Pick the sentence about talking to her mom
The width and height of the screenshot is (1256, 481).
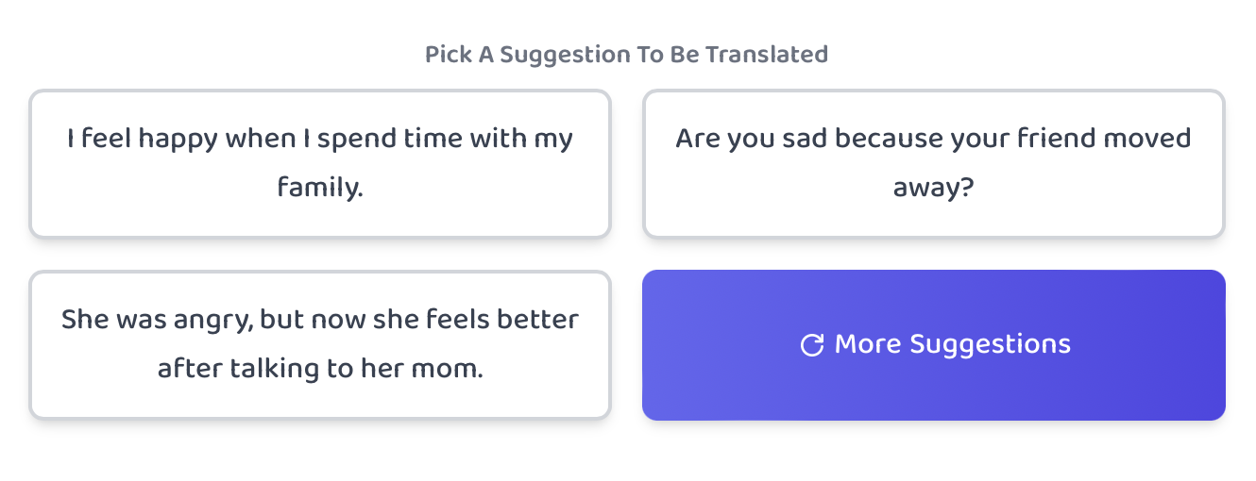pos(320,344)
